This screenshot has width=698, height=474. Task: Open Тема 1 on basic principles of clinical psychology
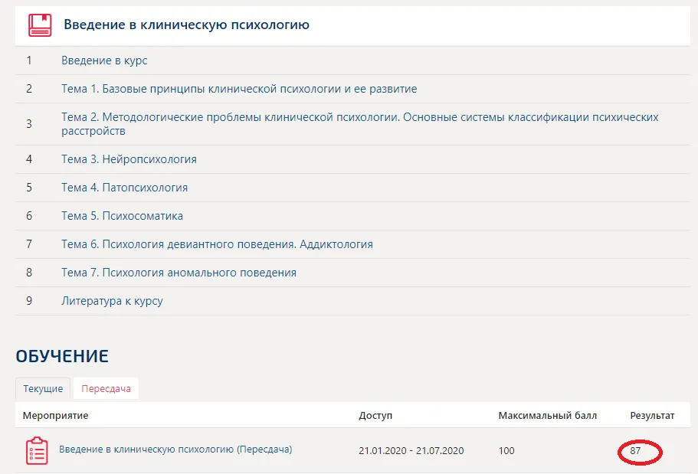[239, 89]
